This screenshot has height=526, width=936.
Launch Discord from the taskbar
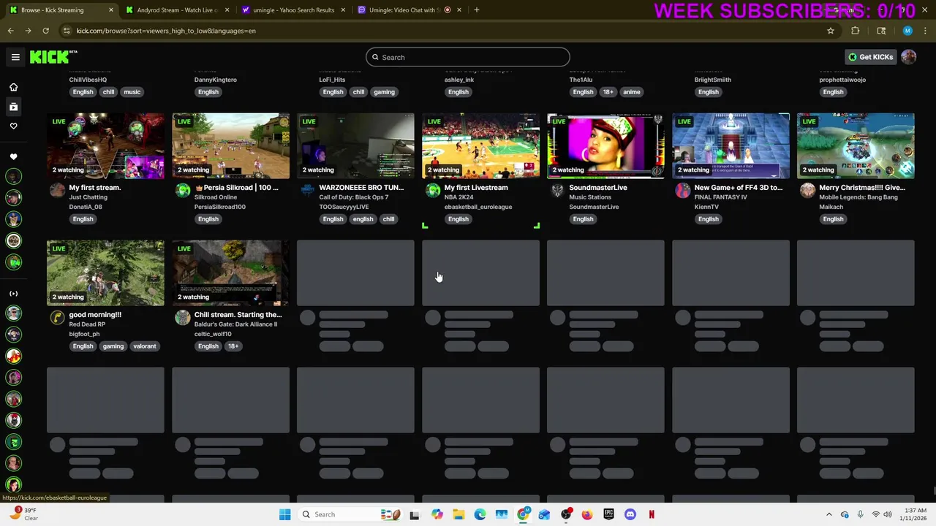click(630, 514)
